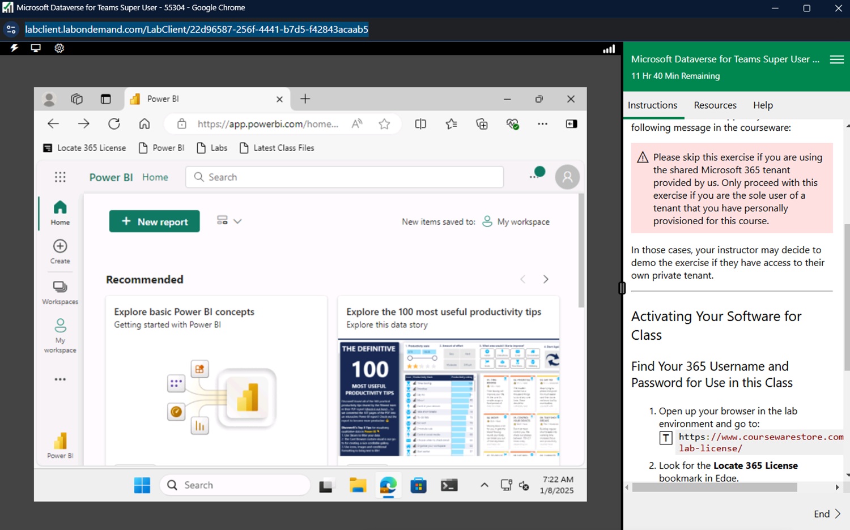The image size is (850, 530).
Task: Go to previous recommended items
Action: pyautogui.click(x=522, y=279)
